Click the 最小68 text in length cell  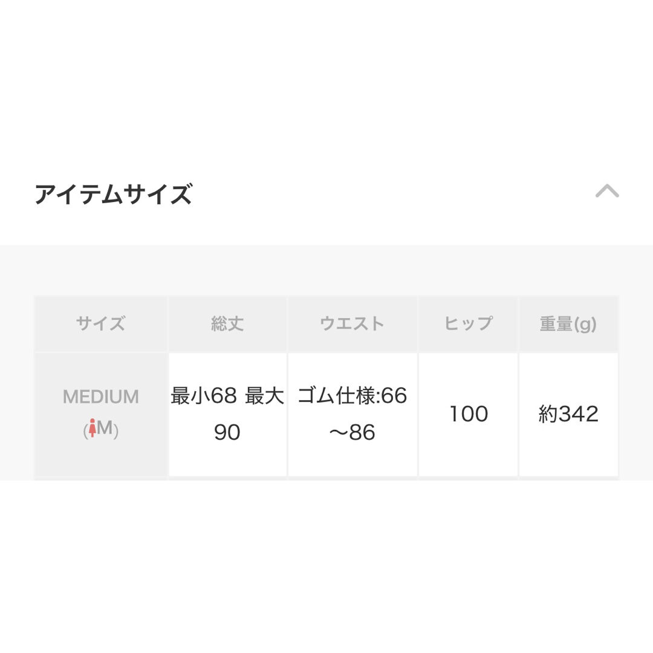[204, 395]
